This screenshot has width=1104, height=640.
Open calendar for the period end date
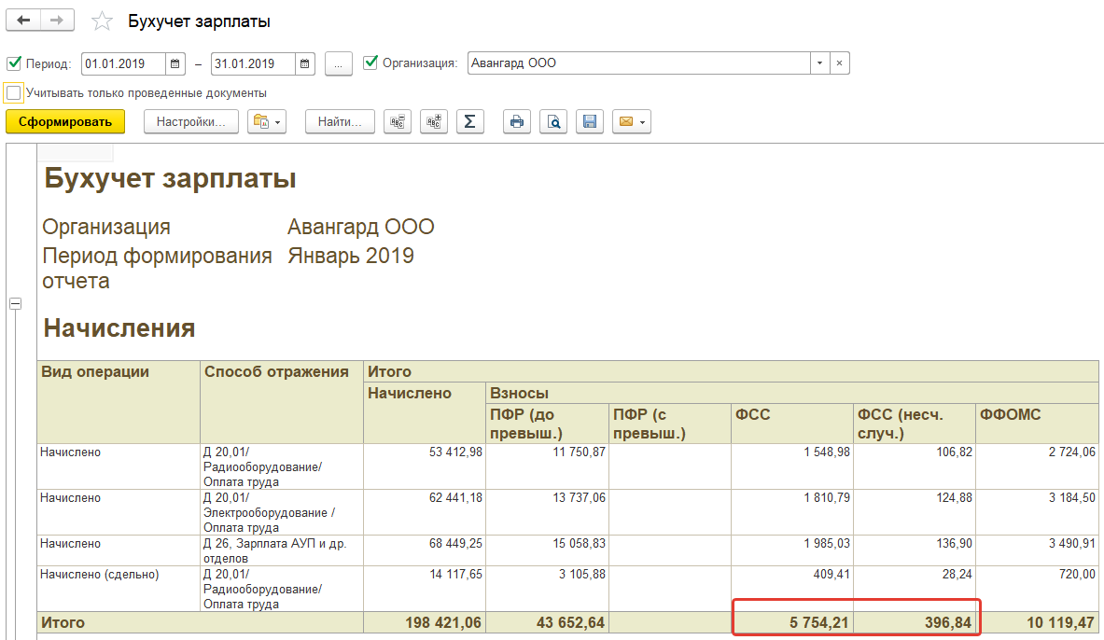[305, 64]
